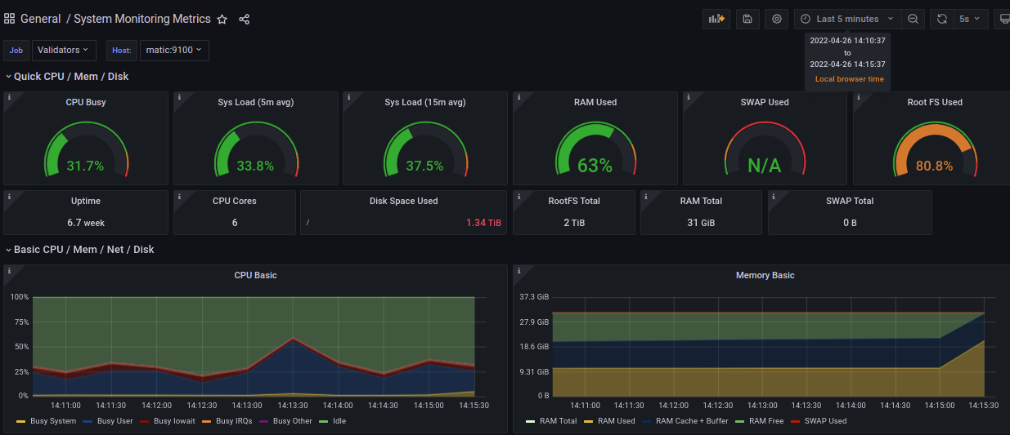Toggle RAM Cache + Buffer series visibility
The height and width of the screenshot is (435, 1010).
691,421
